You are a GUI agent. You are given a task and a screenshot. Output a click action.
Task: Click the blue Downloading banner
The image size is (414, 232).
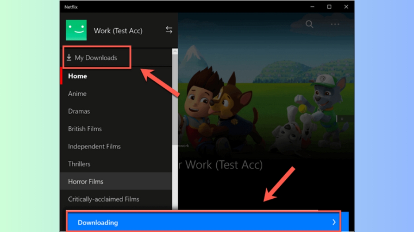coord(204,222)
